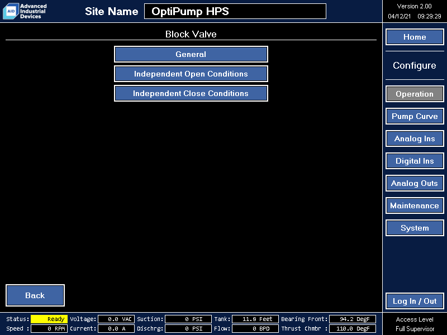
Task: Select Thrust Chmbr value 110.0 DegF
Action: pyautogui.click(x=353, y=328)
